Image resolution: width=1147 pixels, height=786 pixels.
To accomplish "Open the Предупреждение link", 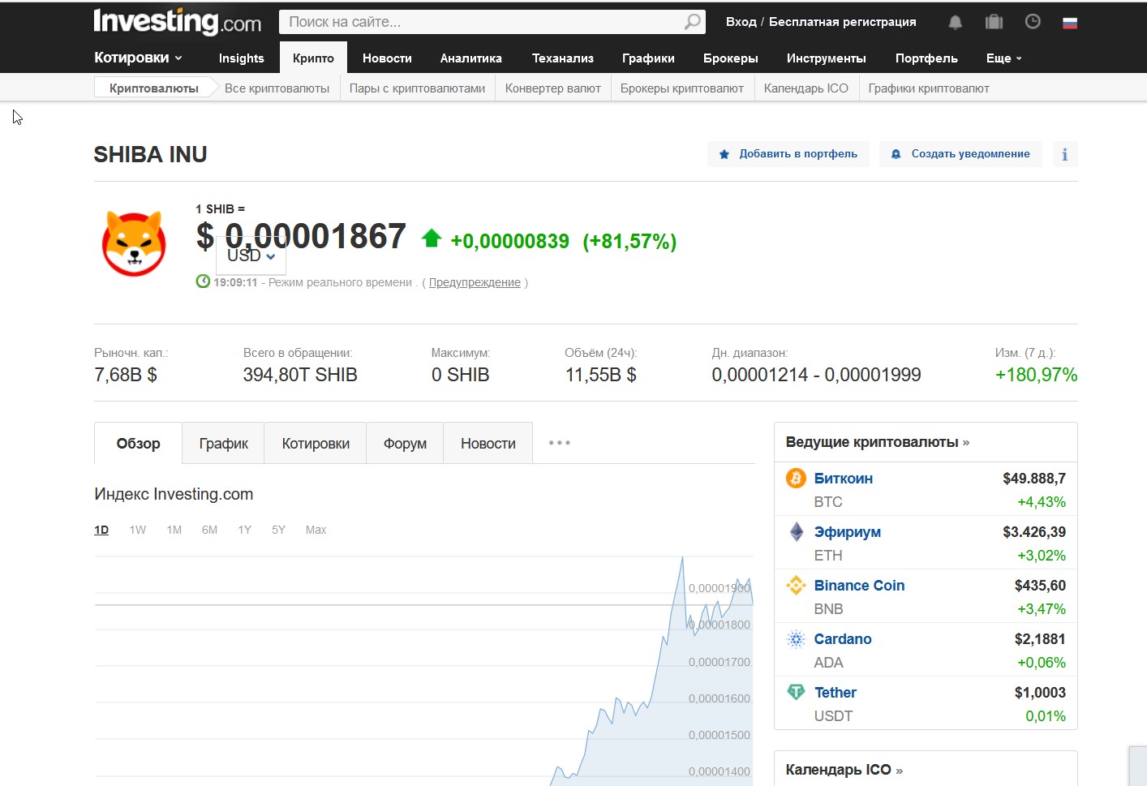I will point(475,282).
